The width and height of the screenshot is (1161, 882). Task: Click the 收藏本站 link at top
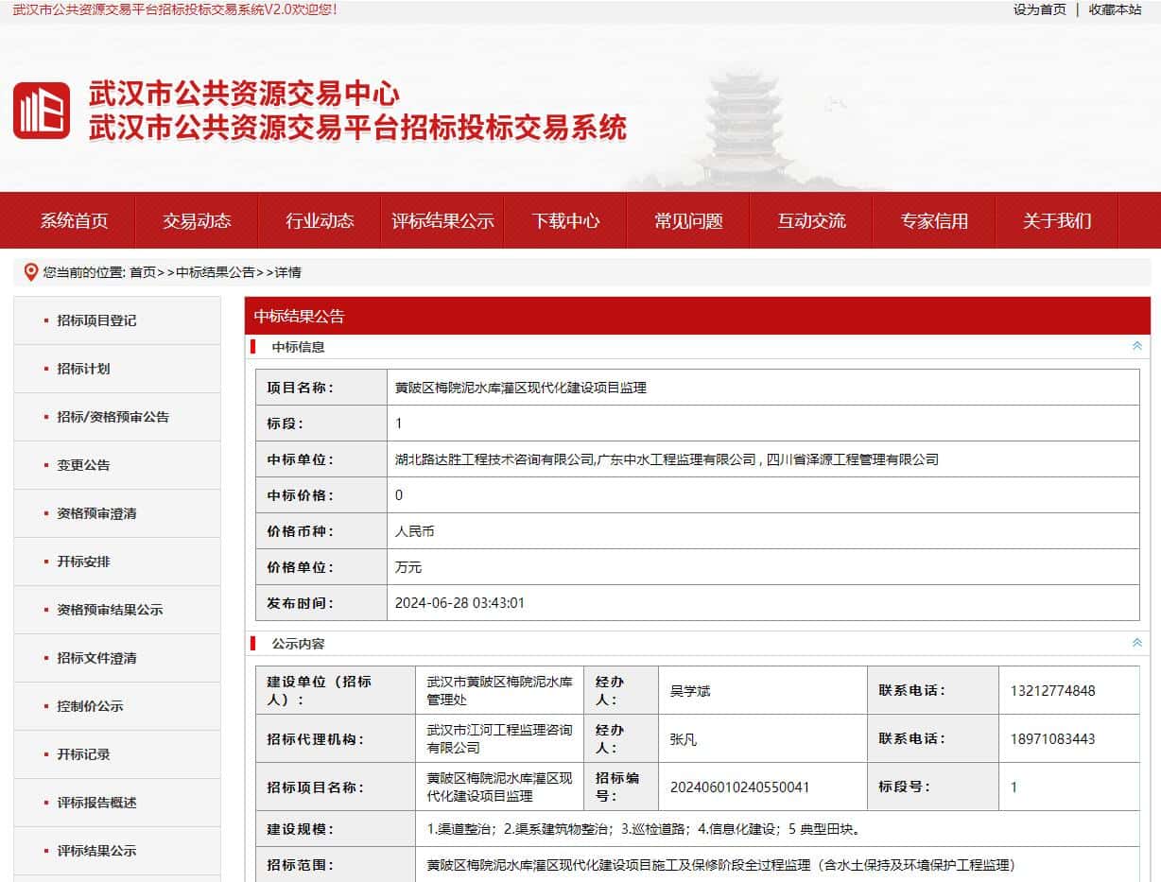(x=1115, y=9)
